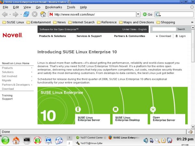This screenshot has height=146, width=195.
Task: Click the green Go button
Action: click(148, 15)
